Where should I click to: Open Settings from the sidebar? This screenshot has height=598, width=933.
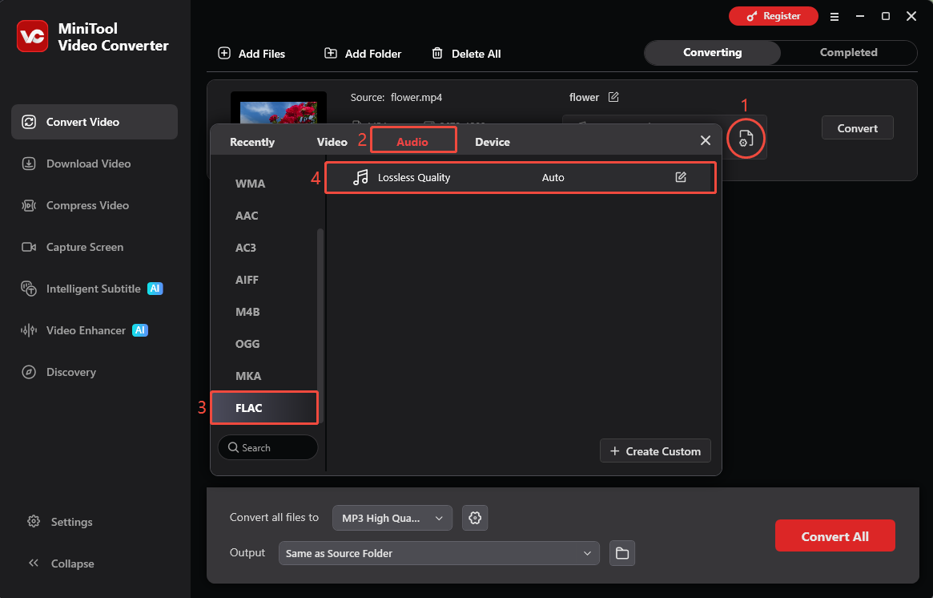(x=60, y=522)
